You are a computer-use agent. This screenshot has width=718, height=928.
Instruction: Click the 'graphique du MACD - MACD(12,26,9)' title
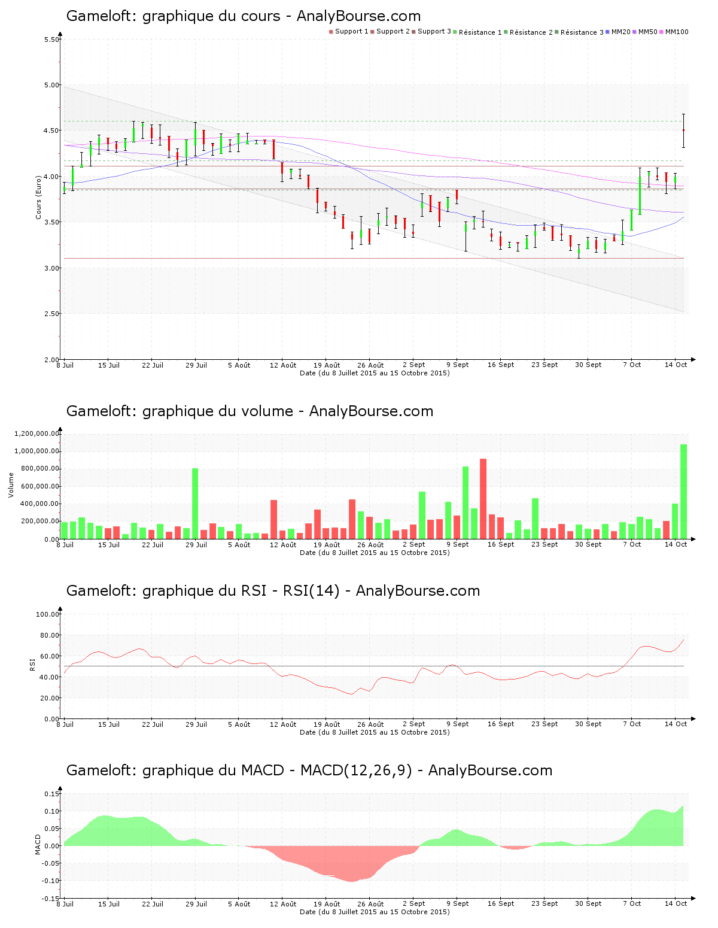pos(277,771)
